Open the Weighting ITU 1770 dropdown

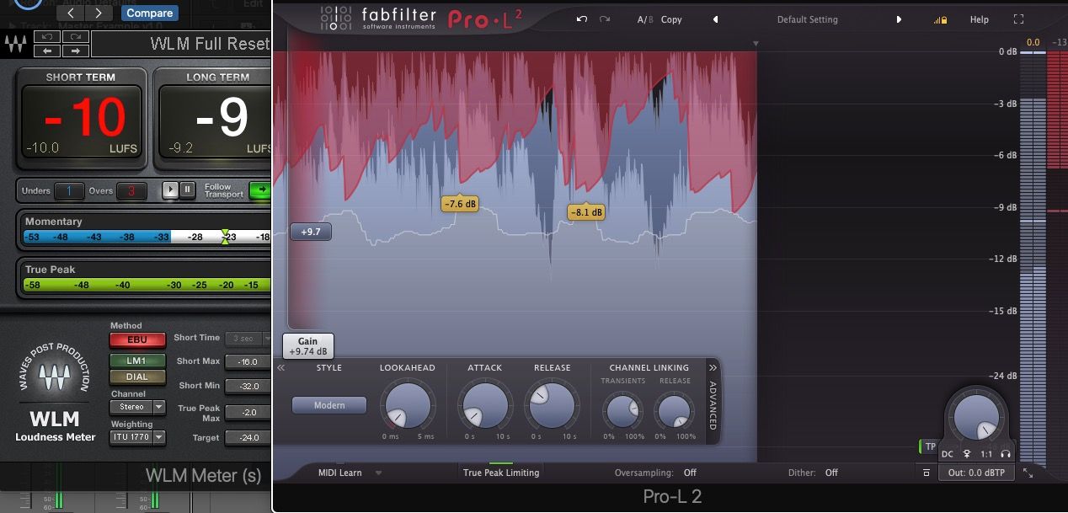[138, 437]
